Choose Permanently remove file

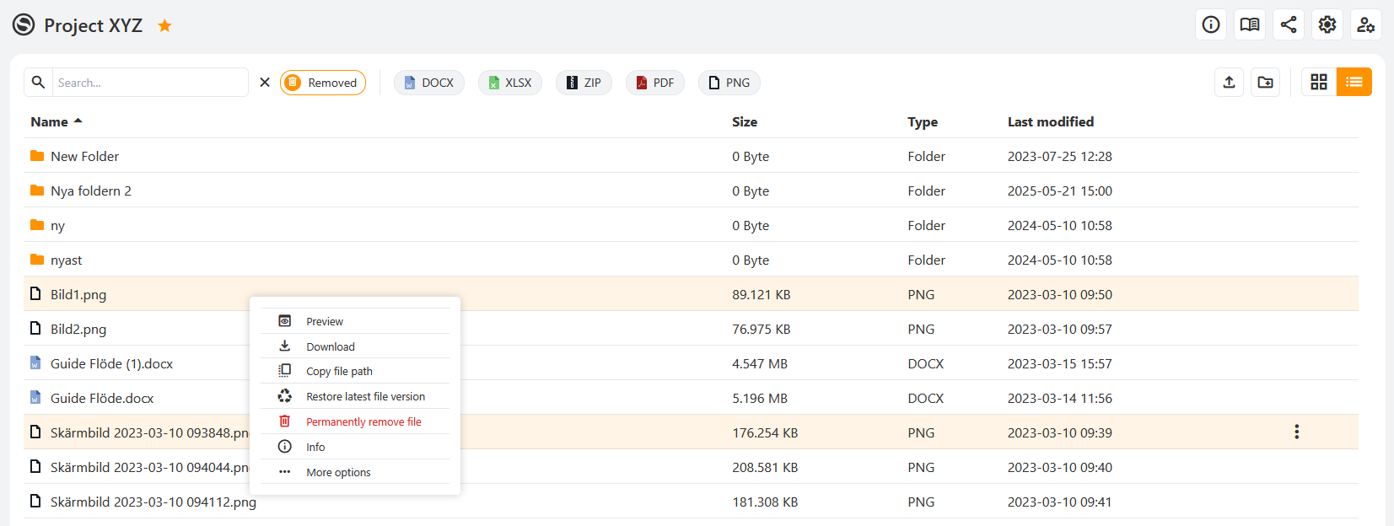click(x=355, y=421)
